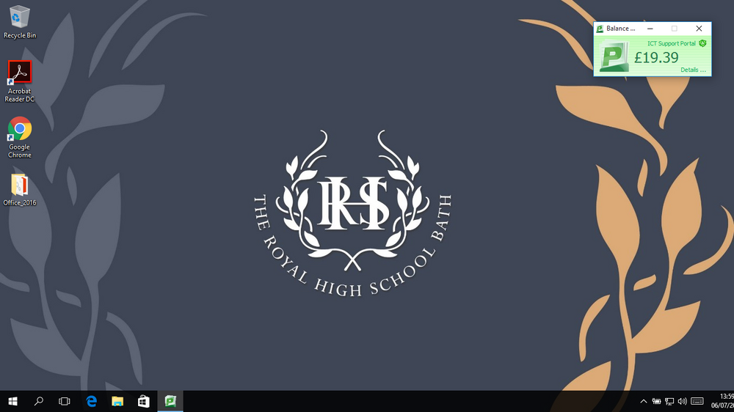Click the green icon beside ICT Support Portal
This screenshot has height=412, width=734.
[x=702, y=43]
